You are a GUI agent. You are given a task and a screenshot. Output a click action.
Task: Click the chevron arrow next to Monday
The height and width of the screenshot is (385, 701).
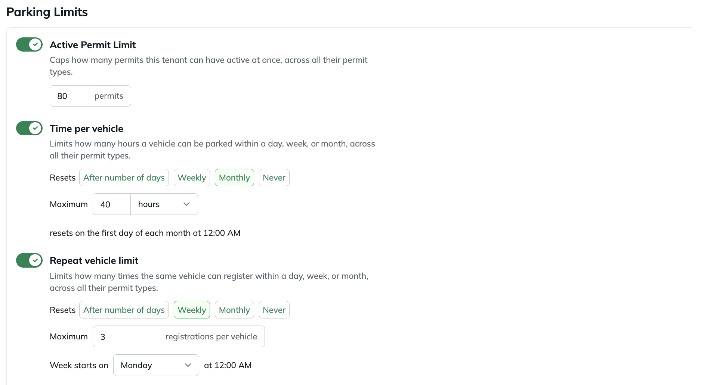(188, 365)
